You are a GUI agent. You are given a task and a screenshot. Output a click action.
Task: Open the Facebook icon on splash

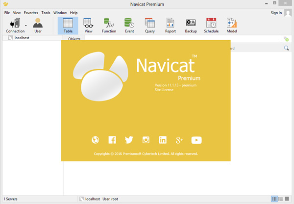[x=112, y=140]
